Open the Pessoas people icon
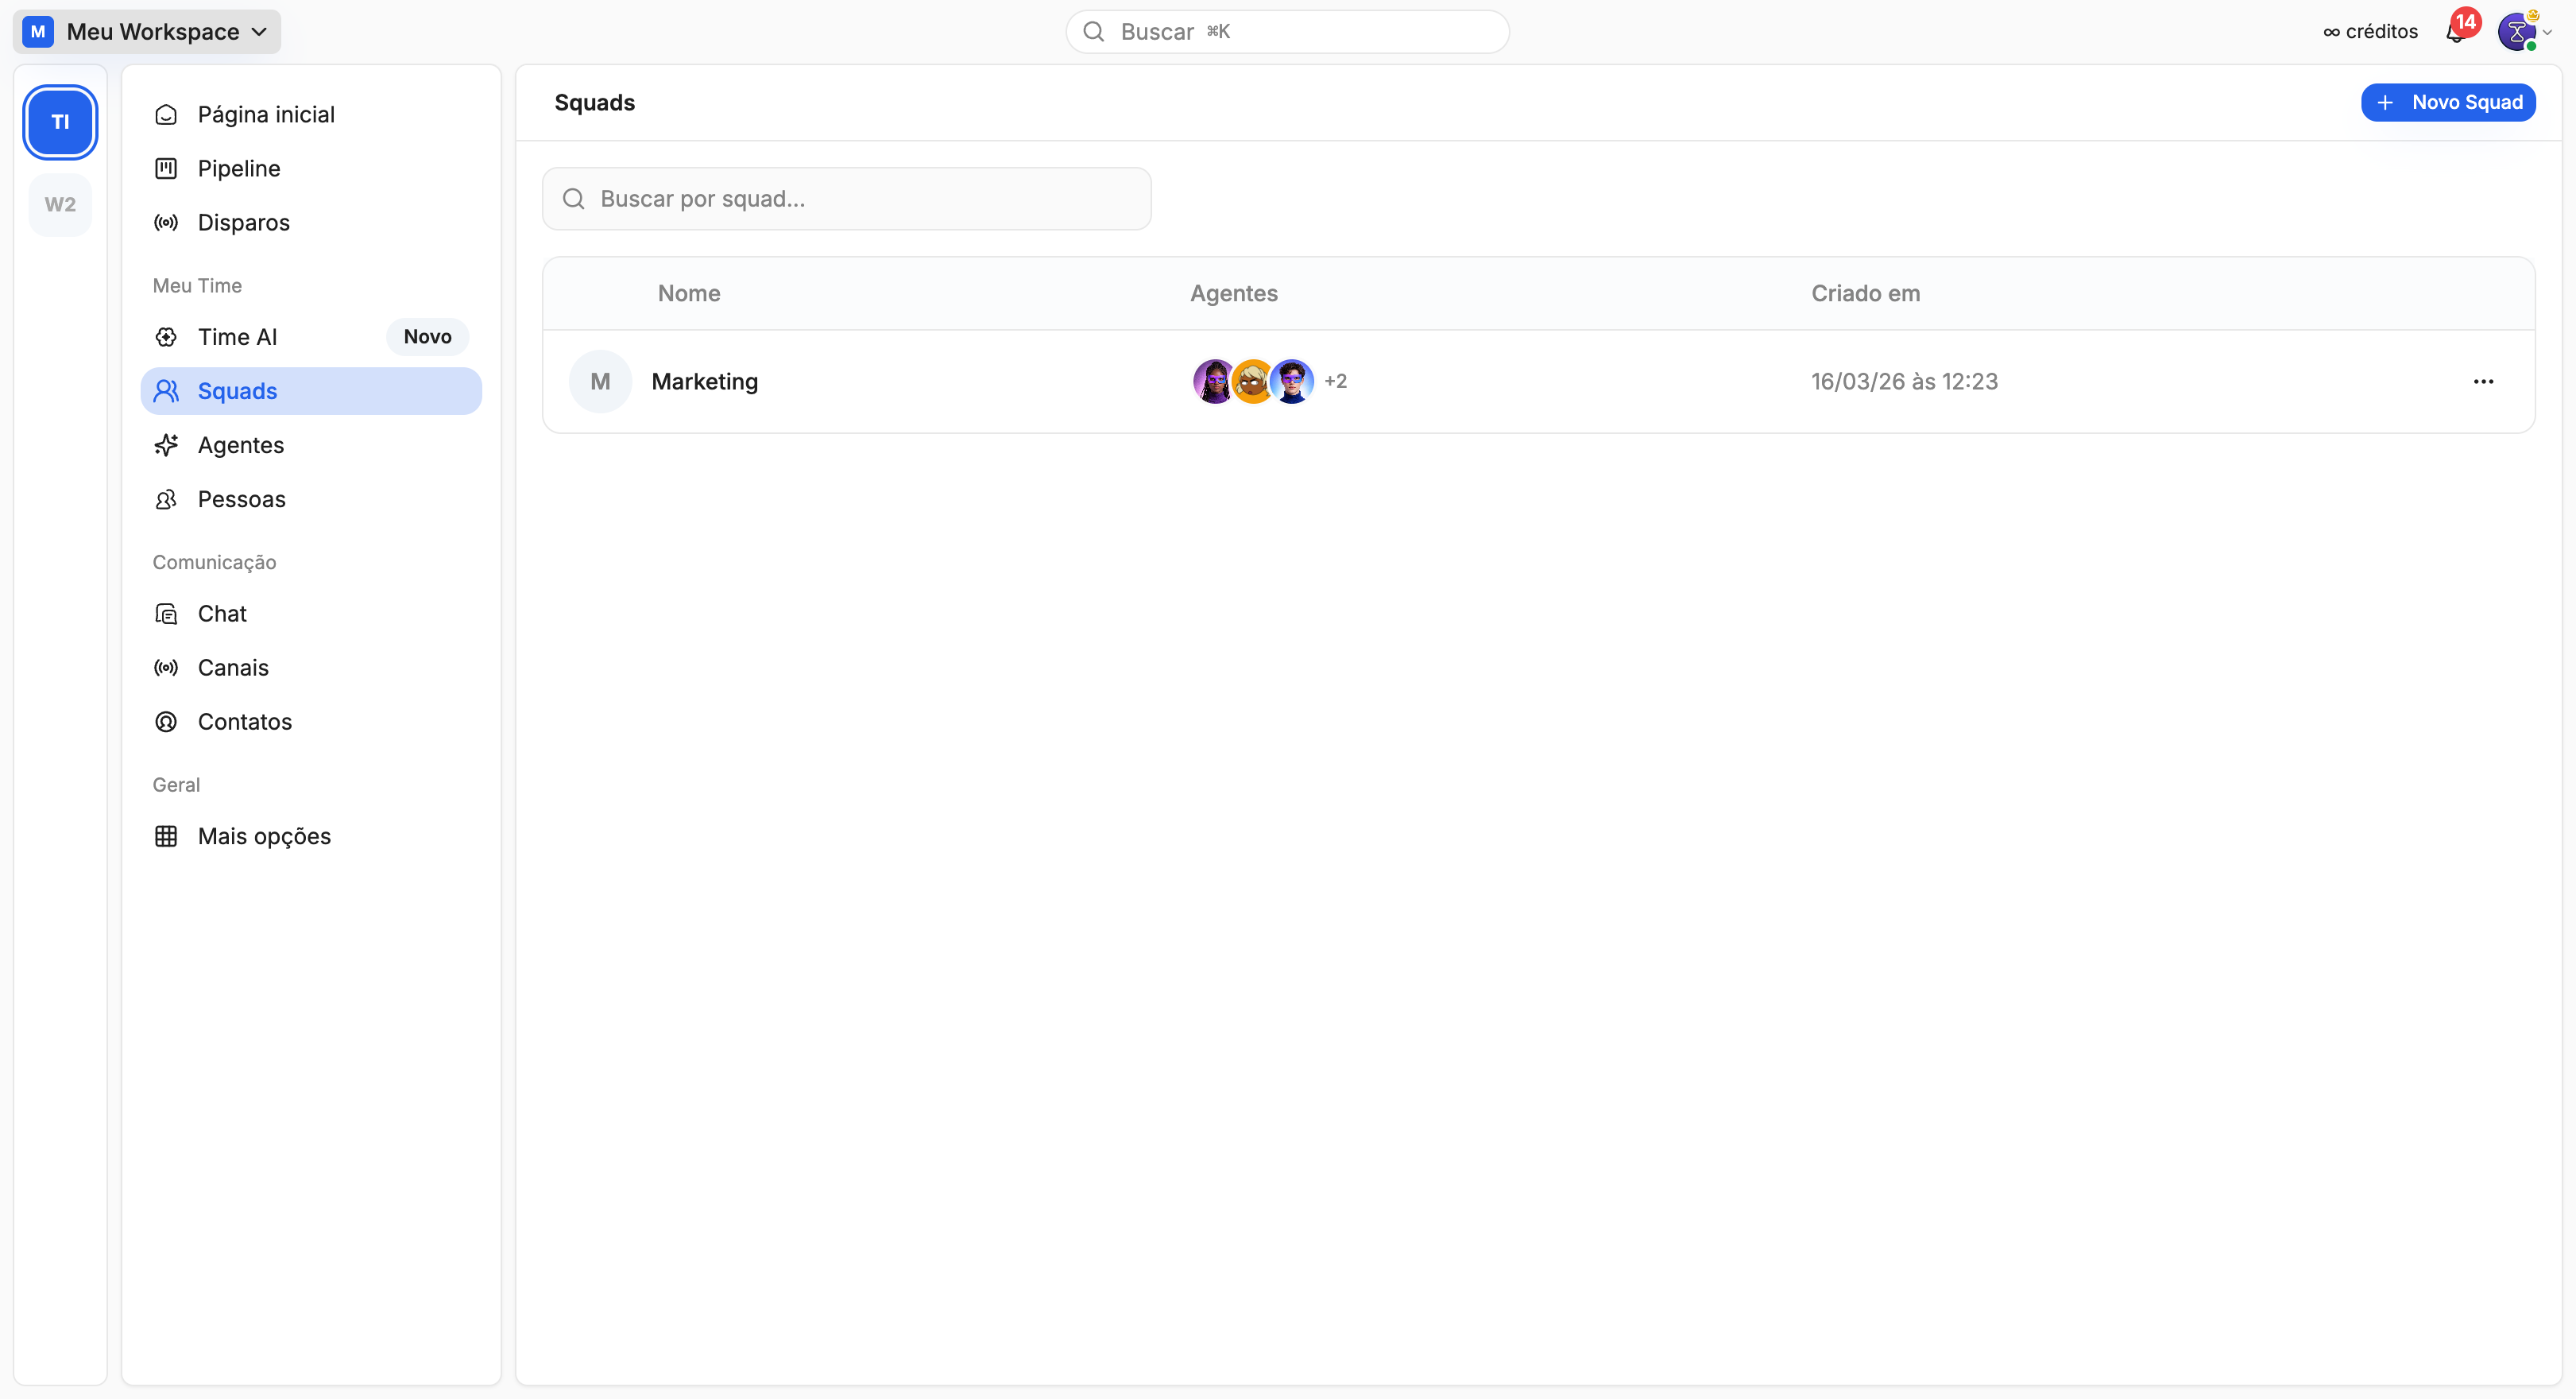 pyautogui.click(x=166, y=499)
